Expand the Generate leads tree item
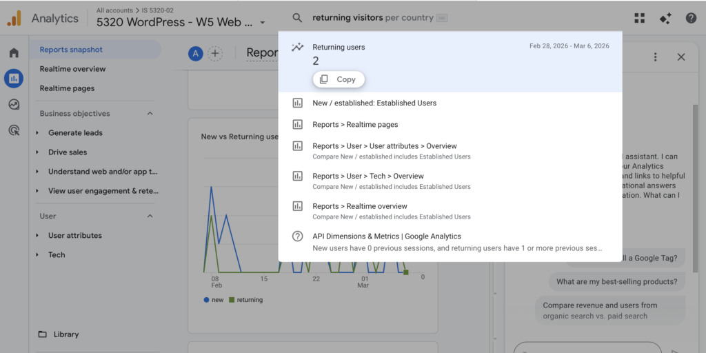706x353 pixels. pos(38,133)
